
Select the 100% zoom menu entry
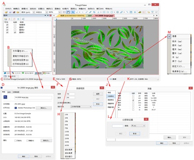(x=67, y=132)
